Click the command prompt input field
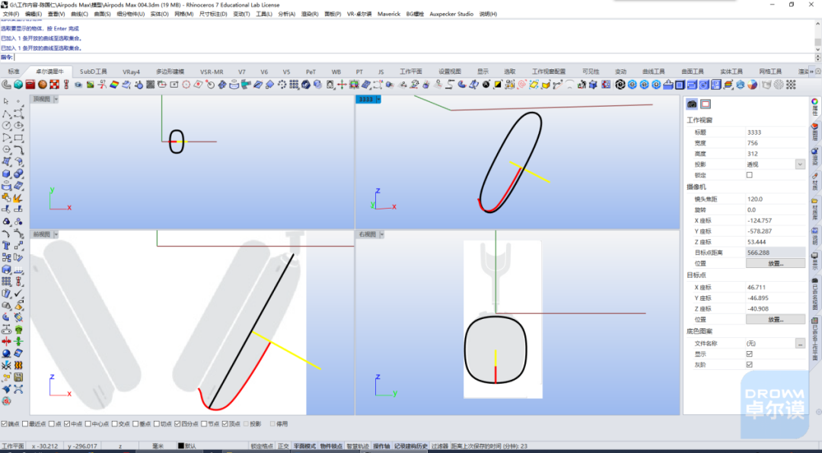Image resolution: width=822 pixels, height=453 pixels. pos(414,57)
